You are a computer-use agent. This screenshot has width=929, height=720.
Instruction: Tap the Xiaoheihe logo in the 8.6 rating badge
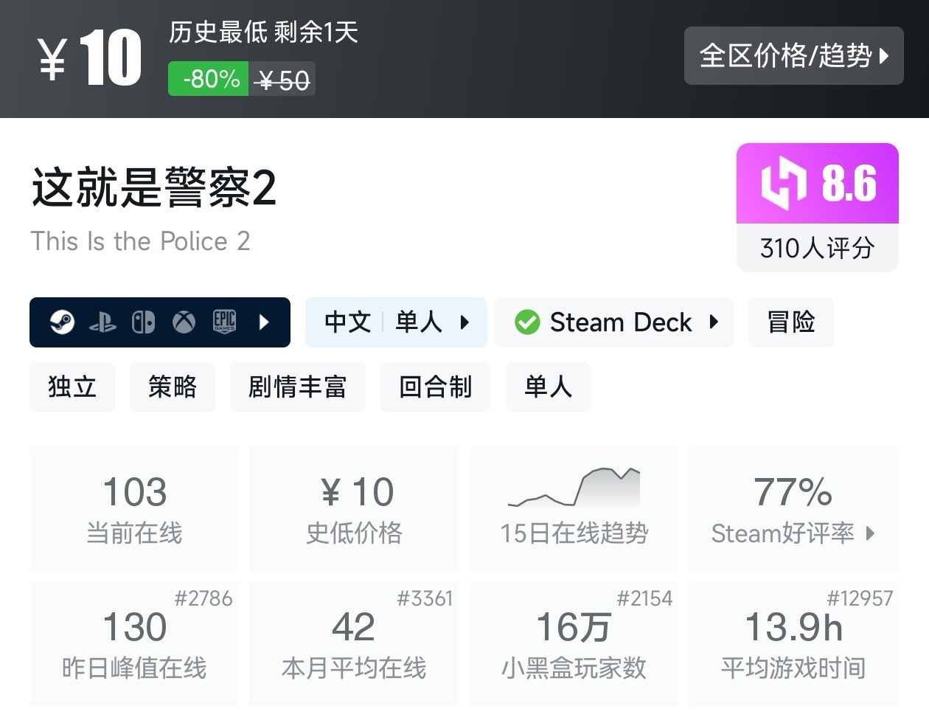point(783,183)
